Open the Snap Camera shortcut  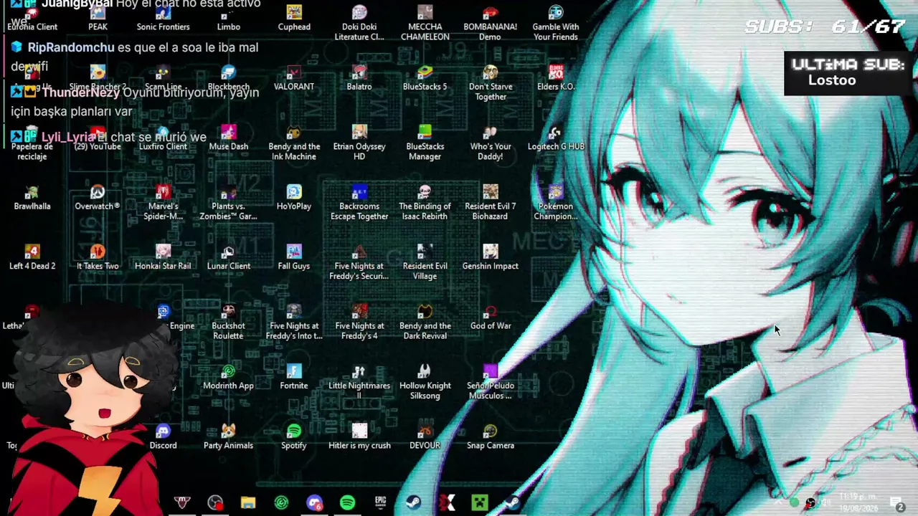[491, 436]
